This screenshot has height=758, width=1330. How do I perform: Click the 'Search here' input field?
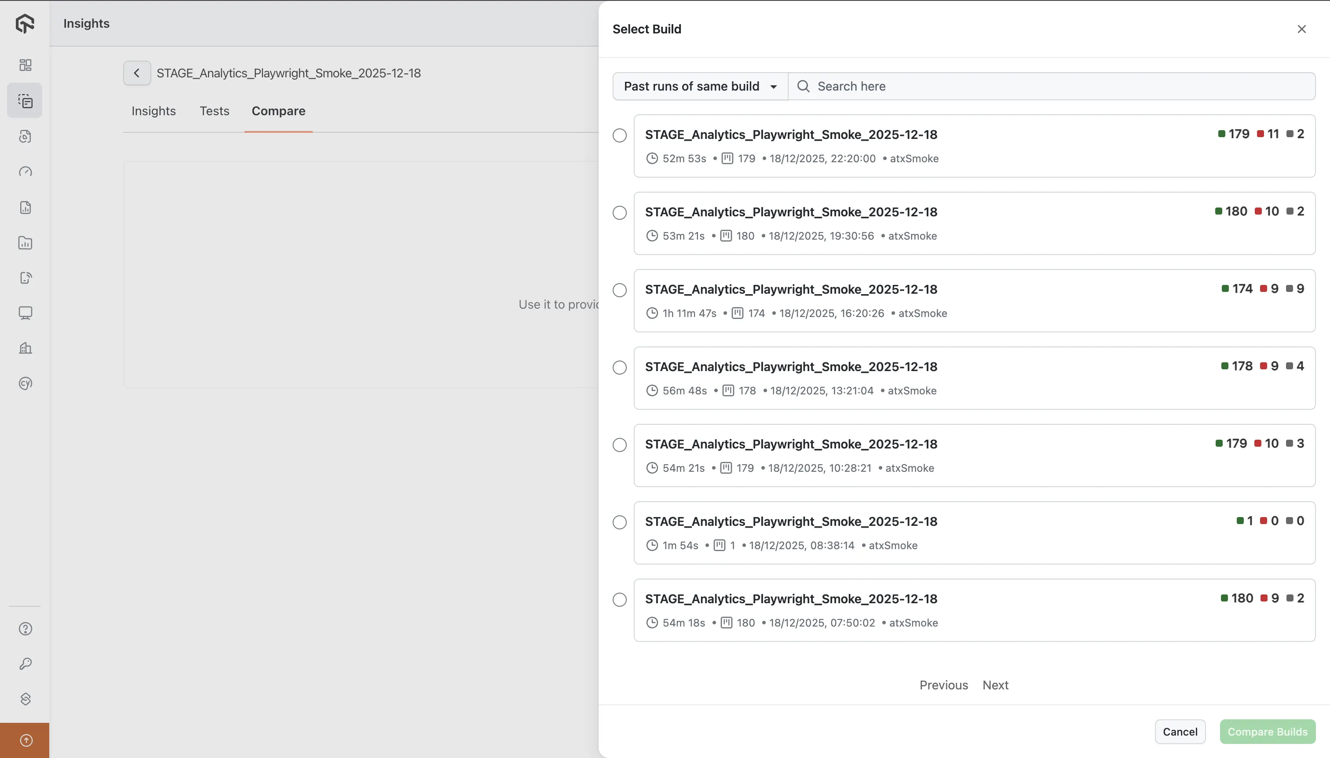click(x=1057, y=87)
